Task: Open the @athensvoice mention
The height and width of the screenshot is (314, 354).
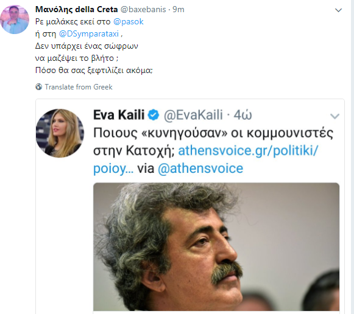Action: [200, 169]
